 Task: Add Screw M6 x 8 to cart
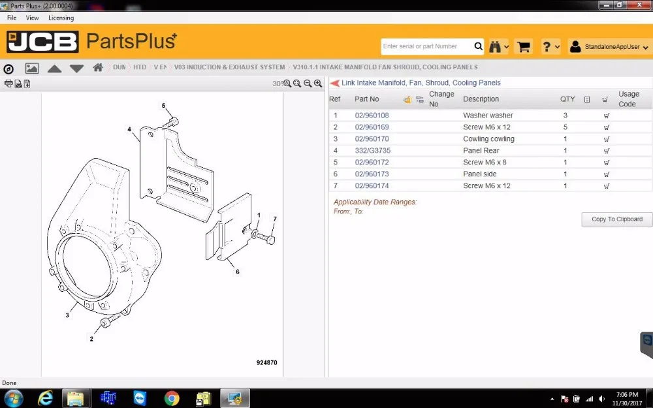607,163
